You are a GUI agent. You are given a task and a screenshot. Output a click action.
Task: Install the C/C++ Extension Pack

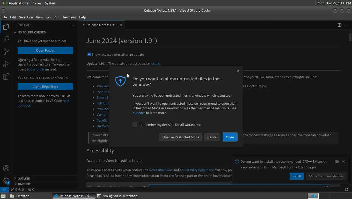[x=297, y=176]
